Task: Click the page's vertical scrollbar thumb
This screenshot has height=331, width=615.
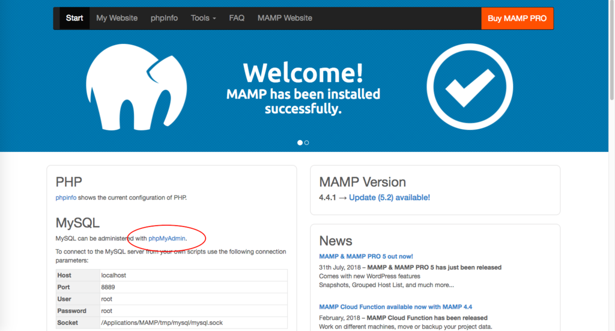Action: point(611,50)
